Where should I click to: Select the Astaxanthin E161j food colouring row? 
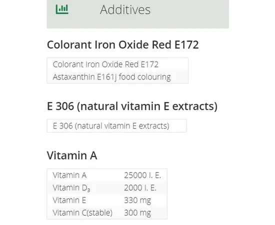[x=117, y=77]
